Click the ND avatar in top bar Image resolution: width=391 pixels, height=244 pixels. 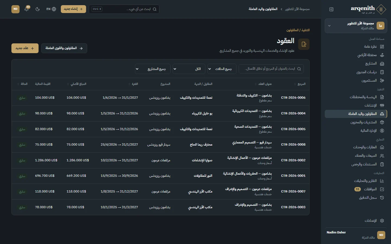pyautogui.click(x=15, y=9)
